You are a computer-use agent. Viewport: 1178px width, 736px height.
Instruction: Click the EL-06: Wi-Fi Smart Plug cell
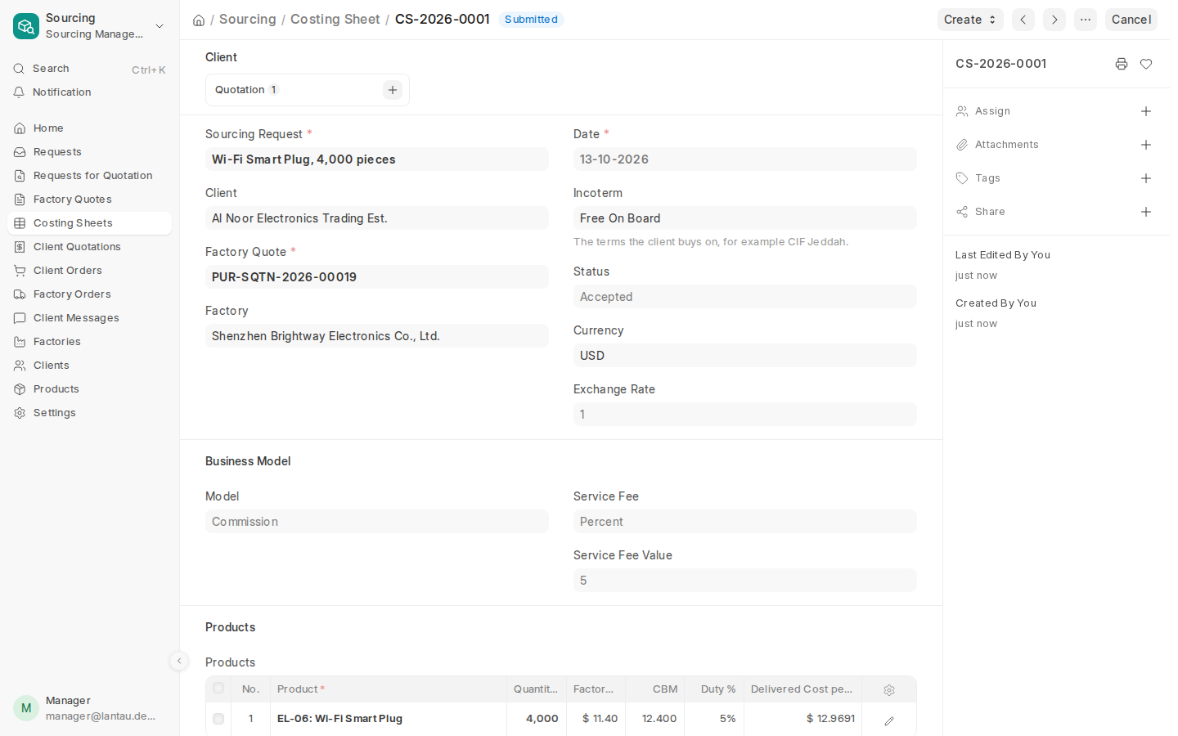point(389,719)
